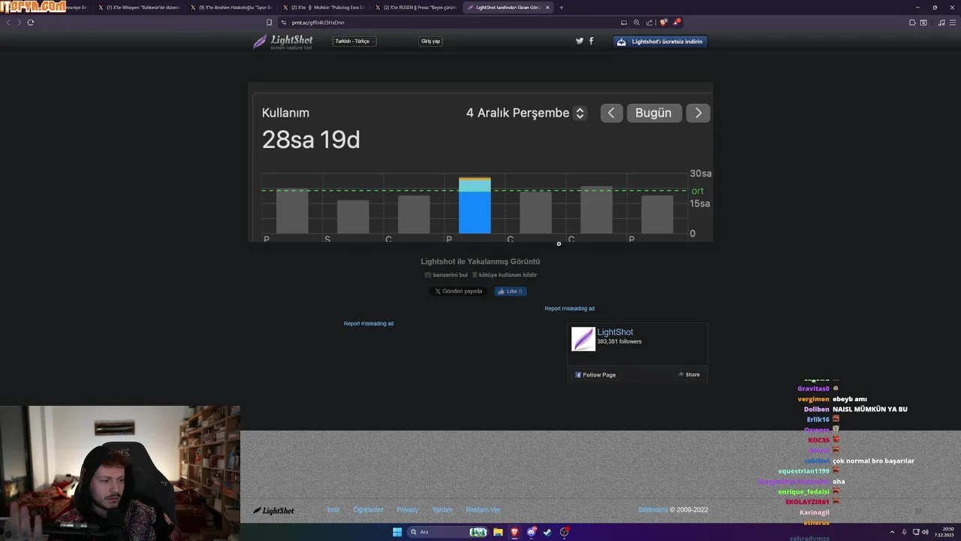Click the volume icon in system tray
The width and height of the screenshot is (961, 541).
(x=925, y=532)
